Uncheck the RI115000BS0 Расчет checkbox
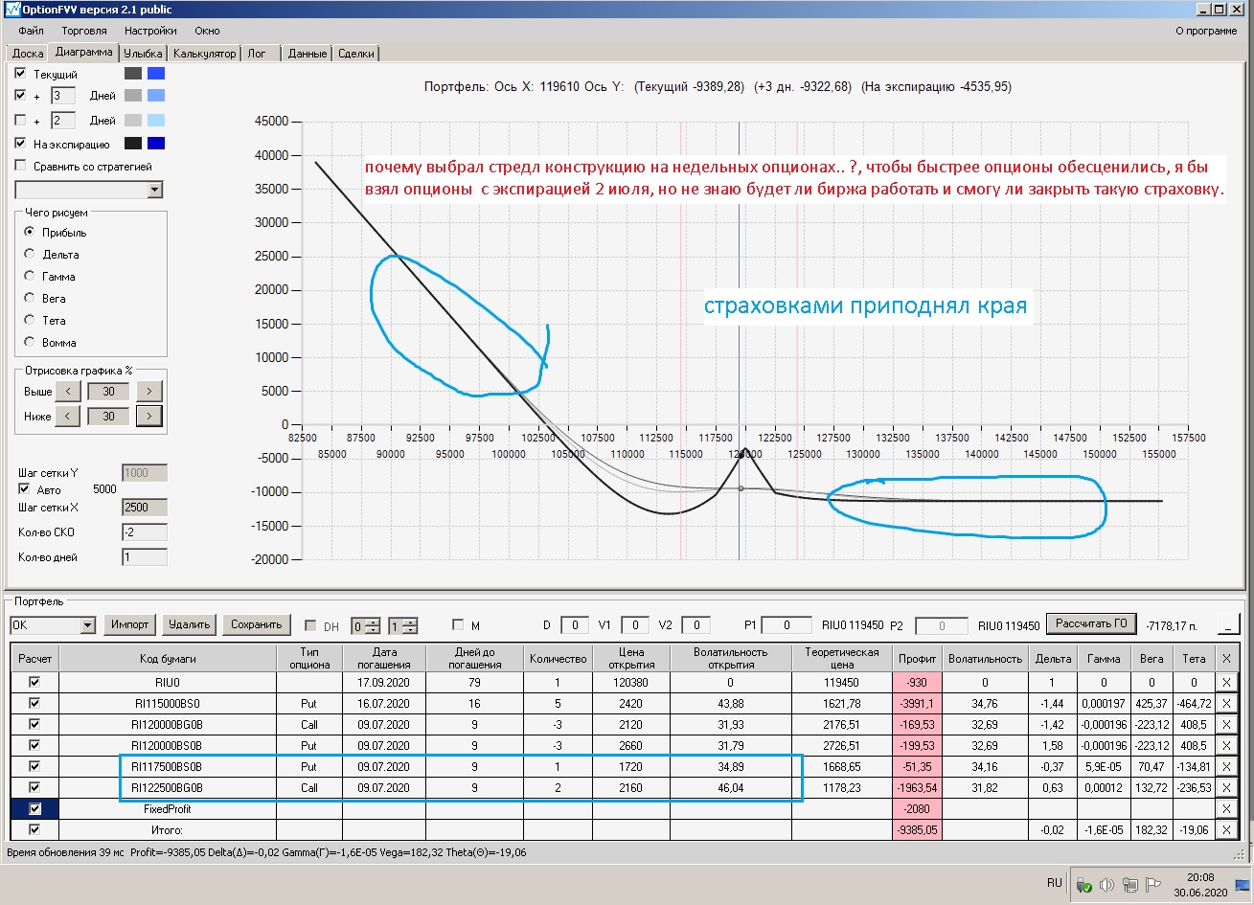 [x=35, y=703]
